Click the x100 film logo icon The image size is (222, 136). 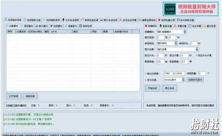coord(170,9)
